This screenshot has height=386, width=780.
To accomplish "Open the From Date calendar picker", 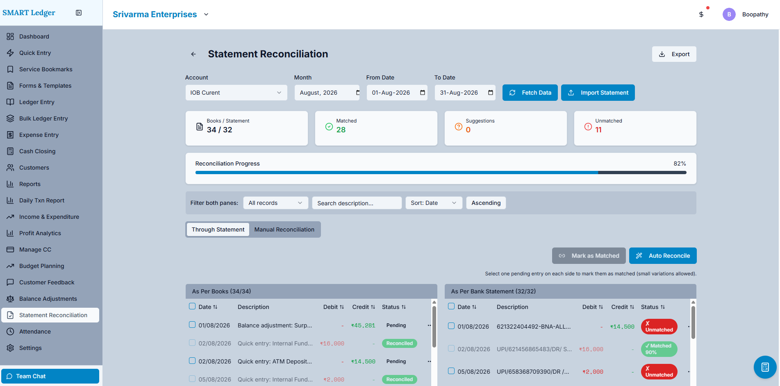I will (423, 93).
